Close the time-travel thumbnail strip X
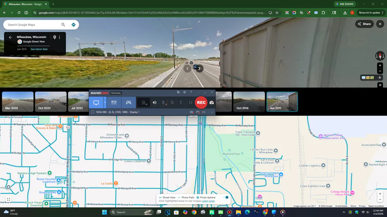This screenshot has width=387, height=217. [x=380, y=85]
